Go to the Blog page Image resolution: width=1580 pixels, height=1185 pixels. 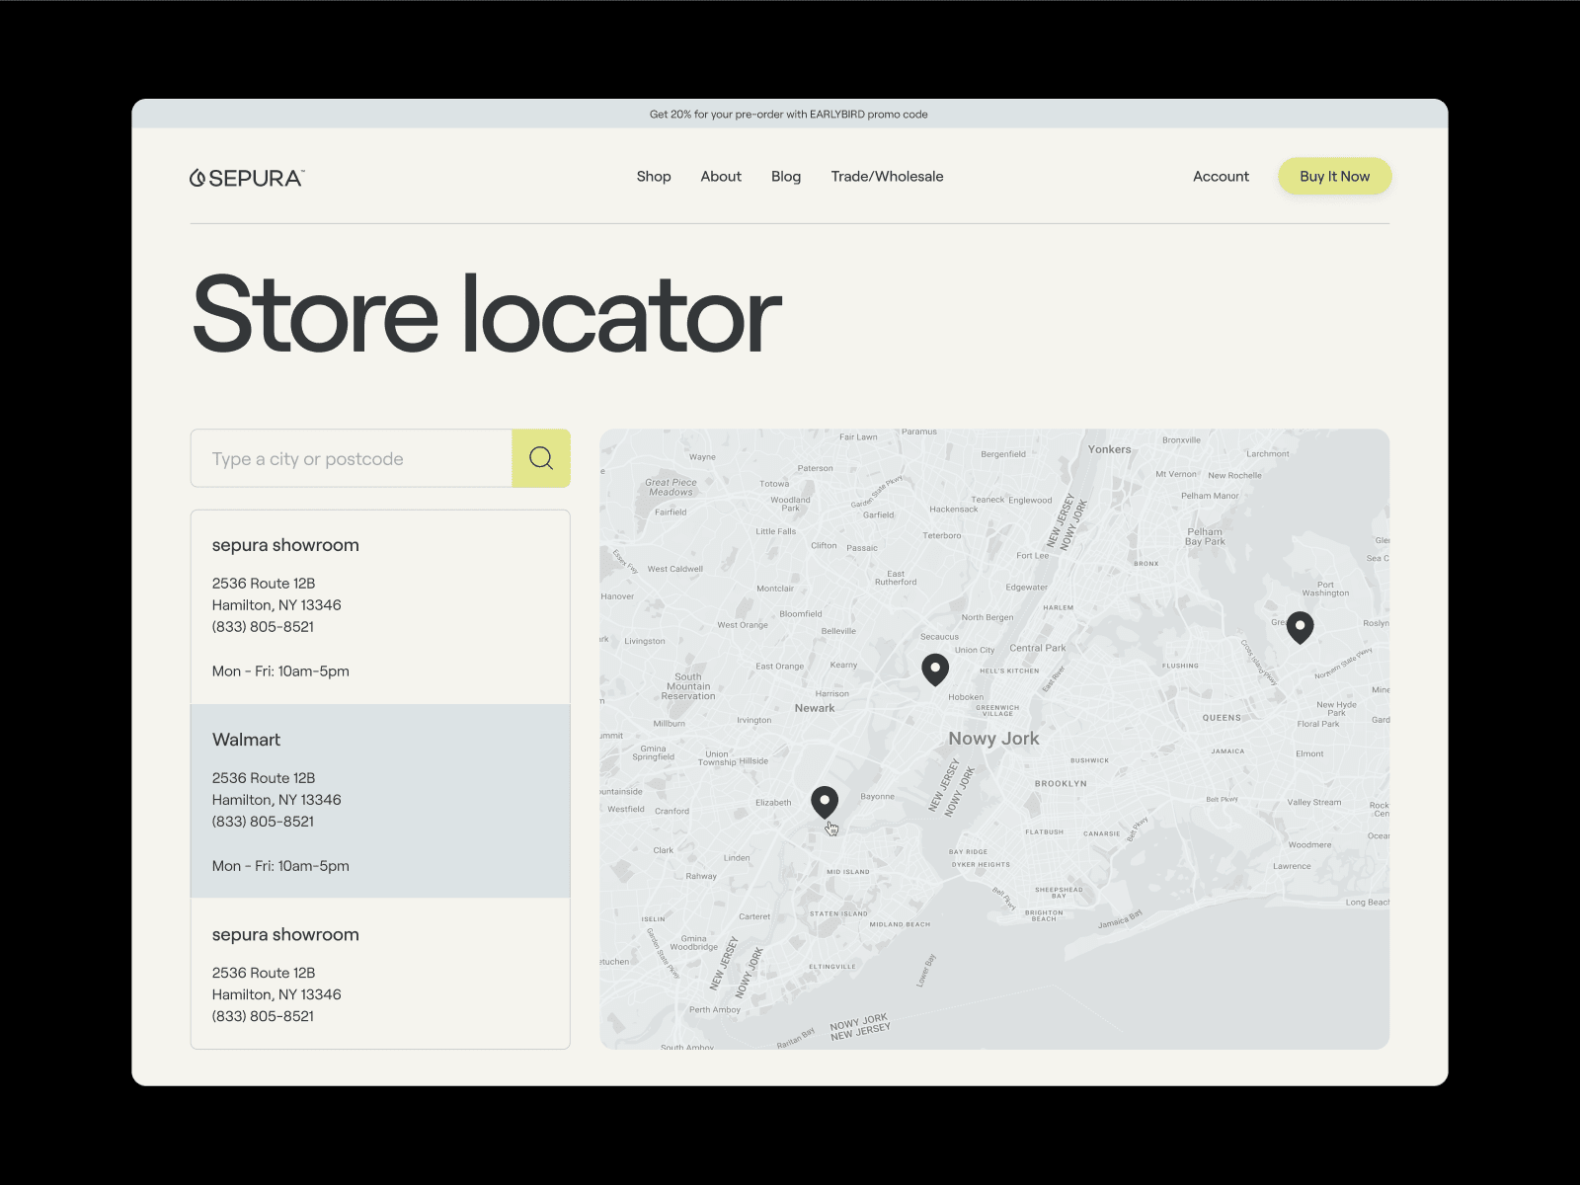click(x=786, y=177)
